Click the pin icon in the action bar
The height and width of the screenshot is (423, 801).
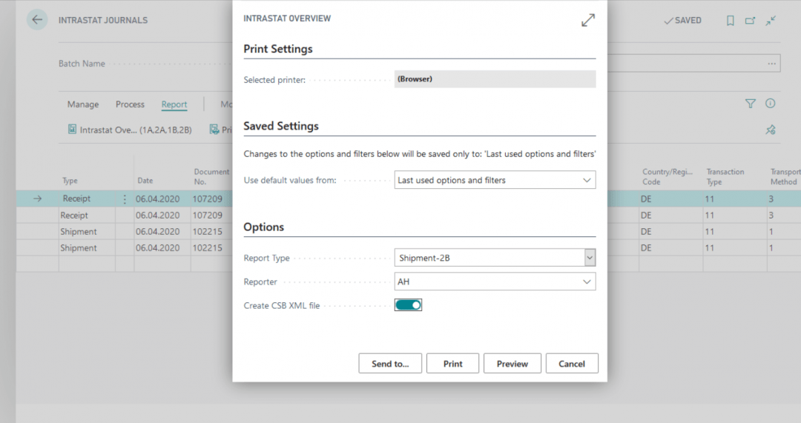tap(771, 130)
